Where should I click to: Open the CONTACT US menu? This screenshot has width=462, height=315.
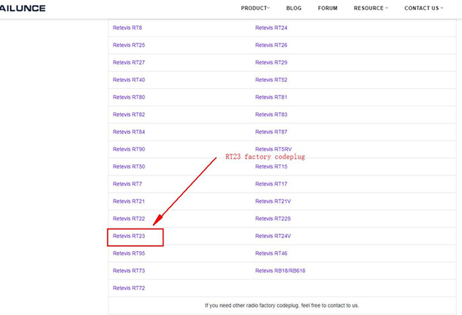point(424,9)
